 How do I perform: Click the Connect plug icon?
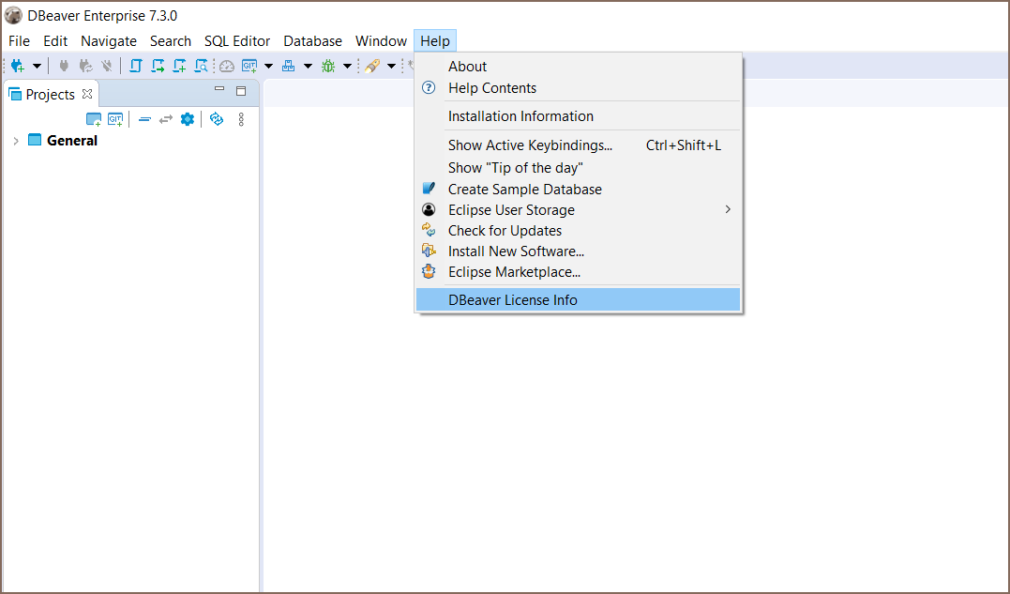pos(64,66)
